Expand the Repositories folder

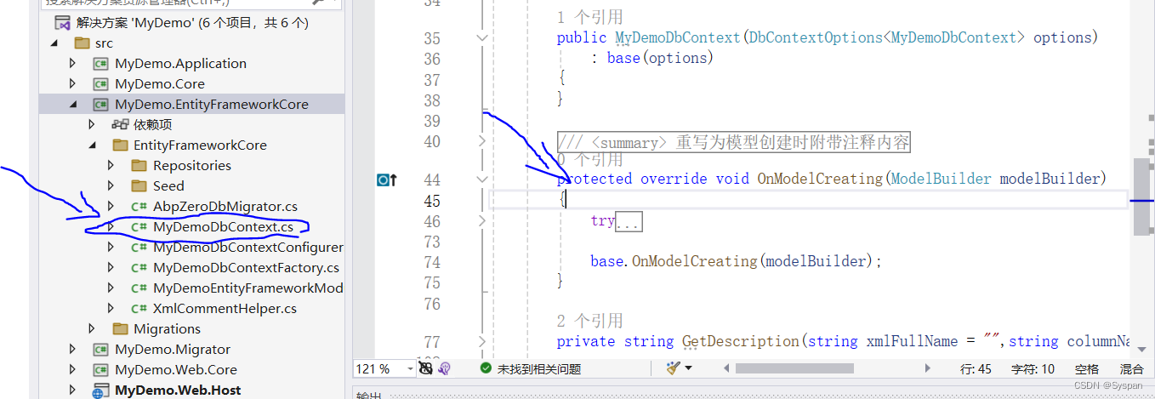point(111,165)
